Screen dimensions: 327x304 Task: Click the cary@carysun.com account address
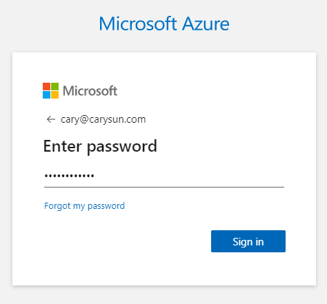click(103, 119)
